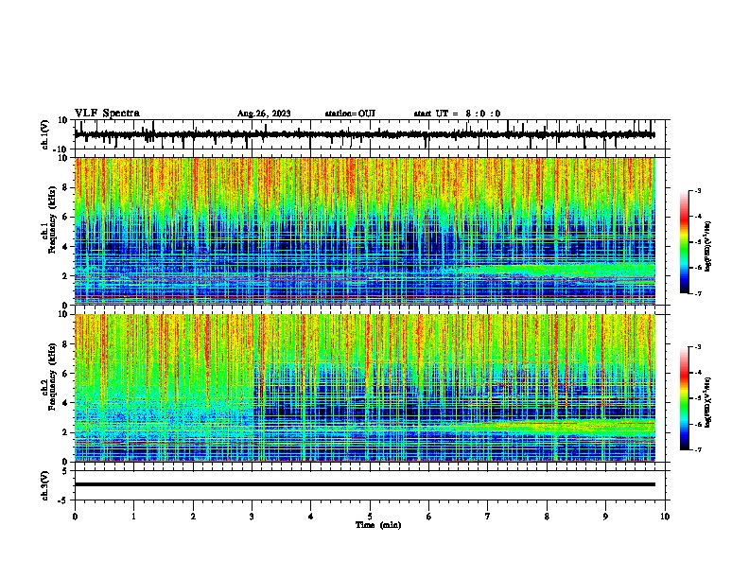Screen dimensions: 749x579
Task: Click time-axis tick label "9"
Action: (x=605, y=517)
